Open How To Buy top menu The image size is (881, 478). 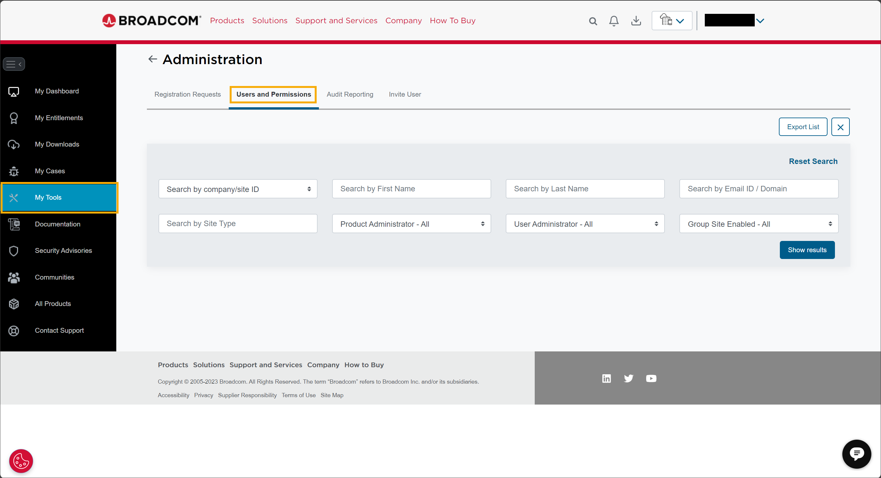pyautogui.click(x=453, y=21)
